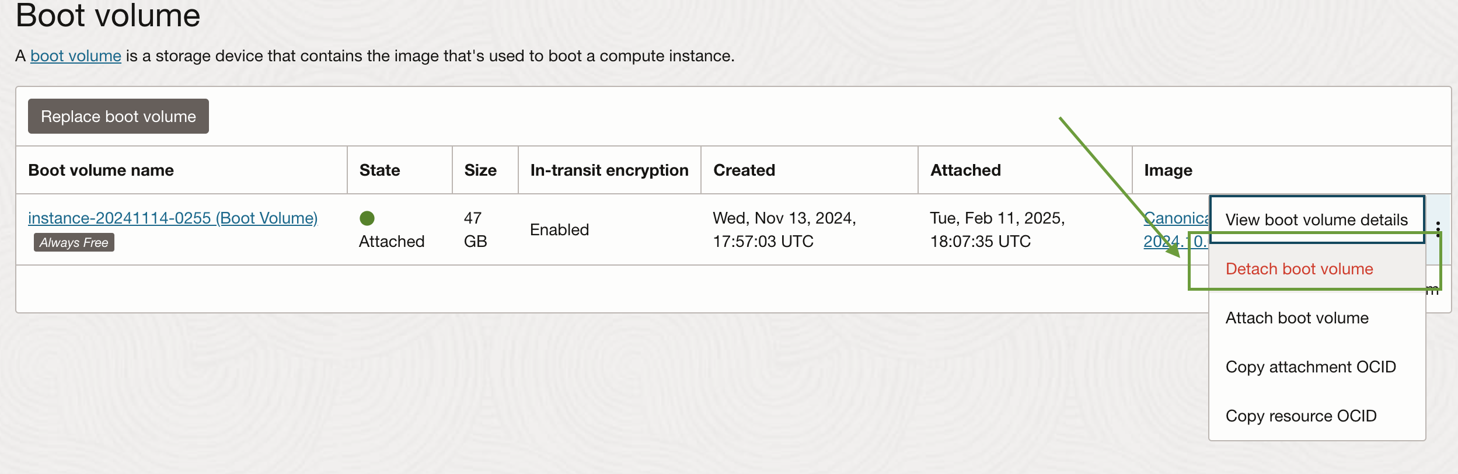Open the boot volume documentation link
The height and width of the screenshot is (474, 1458).
point(76,56)
